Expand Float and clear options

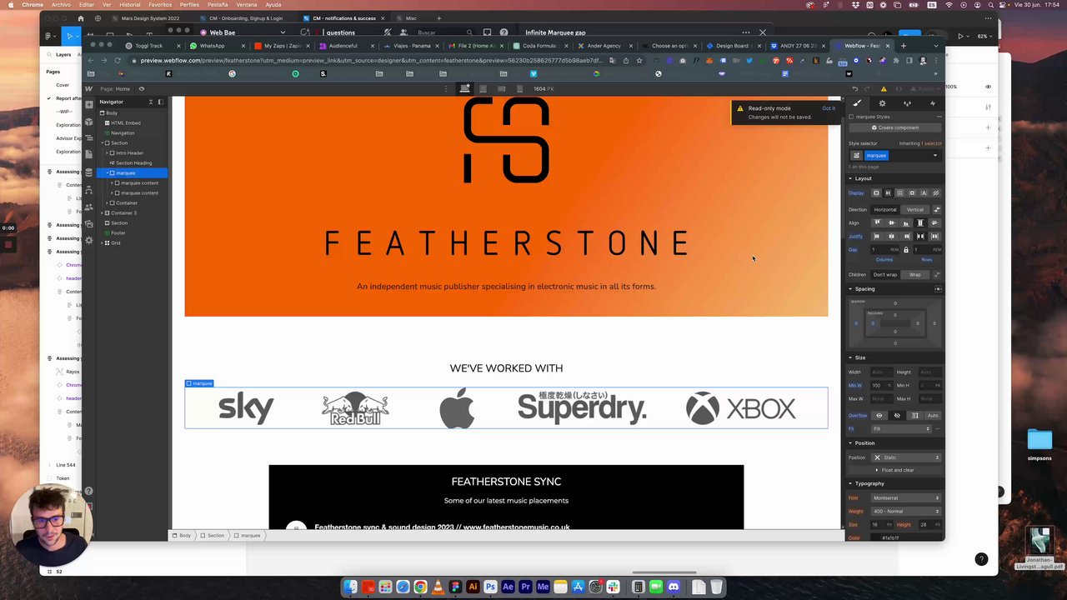(x=894, y=470)
